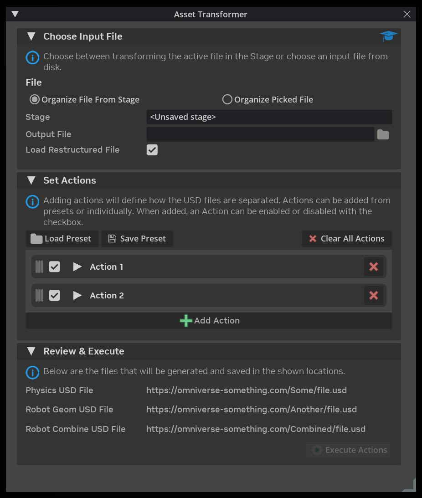Collapse the Review & Execute section

pyautogui.click(x=31, y=351)
